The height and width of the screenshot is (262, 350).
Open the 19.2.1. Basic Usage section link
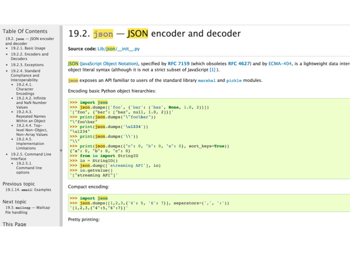tap(28, 48)
